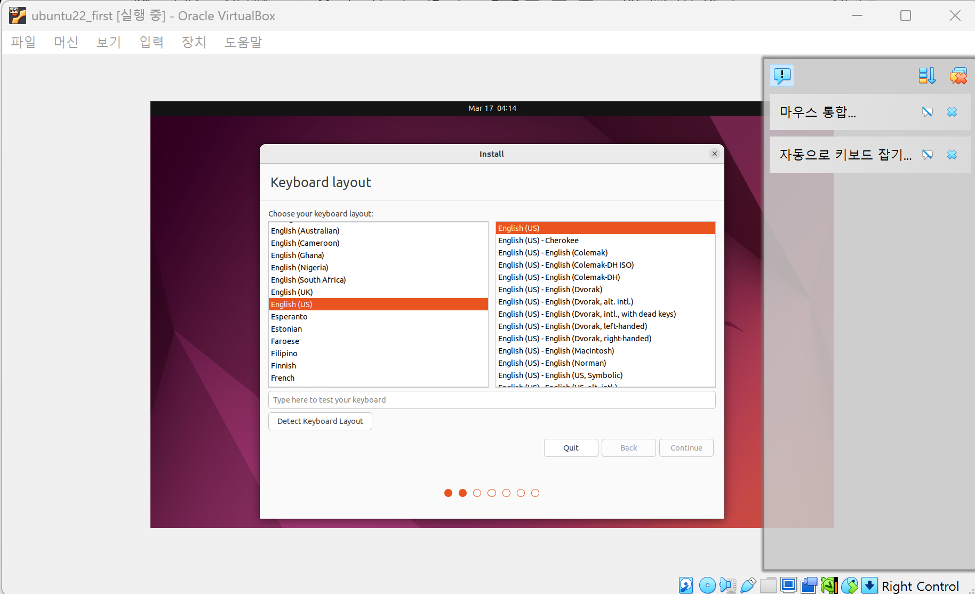
Task: Select Filipino layout
Action: (378, 354)
